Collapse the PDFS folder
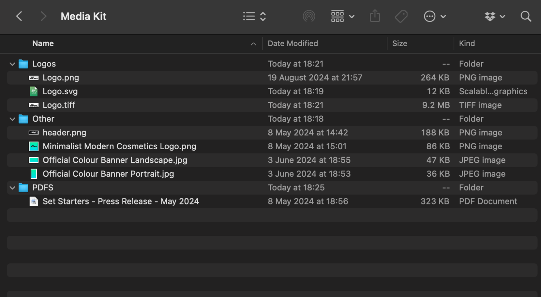The height and width of the screenshot is (297, 541). pyautogui.click(x=12, y=188)
